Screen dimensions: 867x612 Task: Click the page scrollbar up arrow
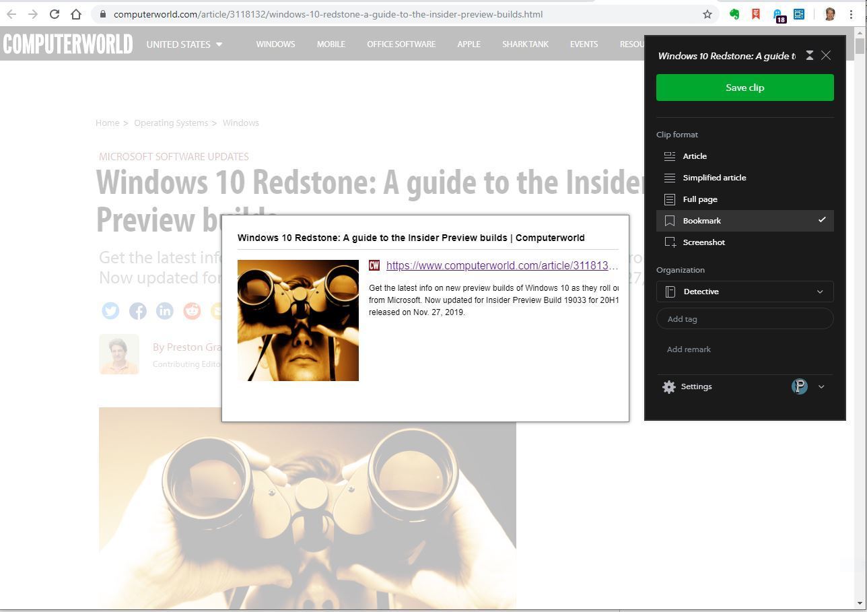pyautogui.click(x=860, y=32)
